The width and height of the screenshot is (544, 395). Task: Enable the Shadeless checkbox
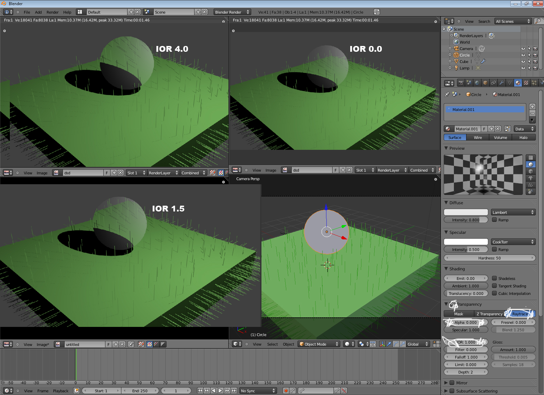tap(495, 278)
